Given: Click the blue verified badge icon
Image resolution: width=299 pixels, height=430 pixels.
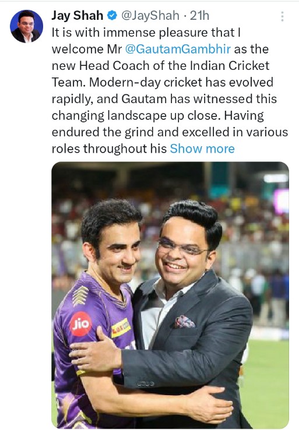Looking at the screenshot, I should click(112, 16).
